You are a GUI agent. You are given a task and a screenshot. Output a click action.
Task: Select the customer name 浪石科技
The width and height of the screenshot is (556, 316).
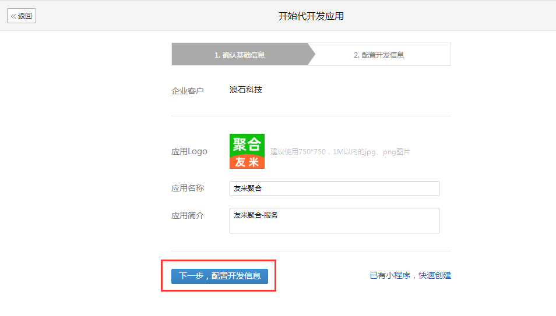(246, 90)
